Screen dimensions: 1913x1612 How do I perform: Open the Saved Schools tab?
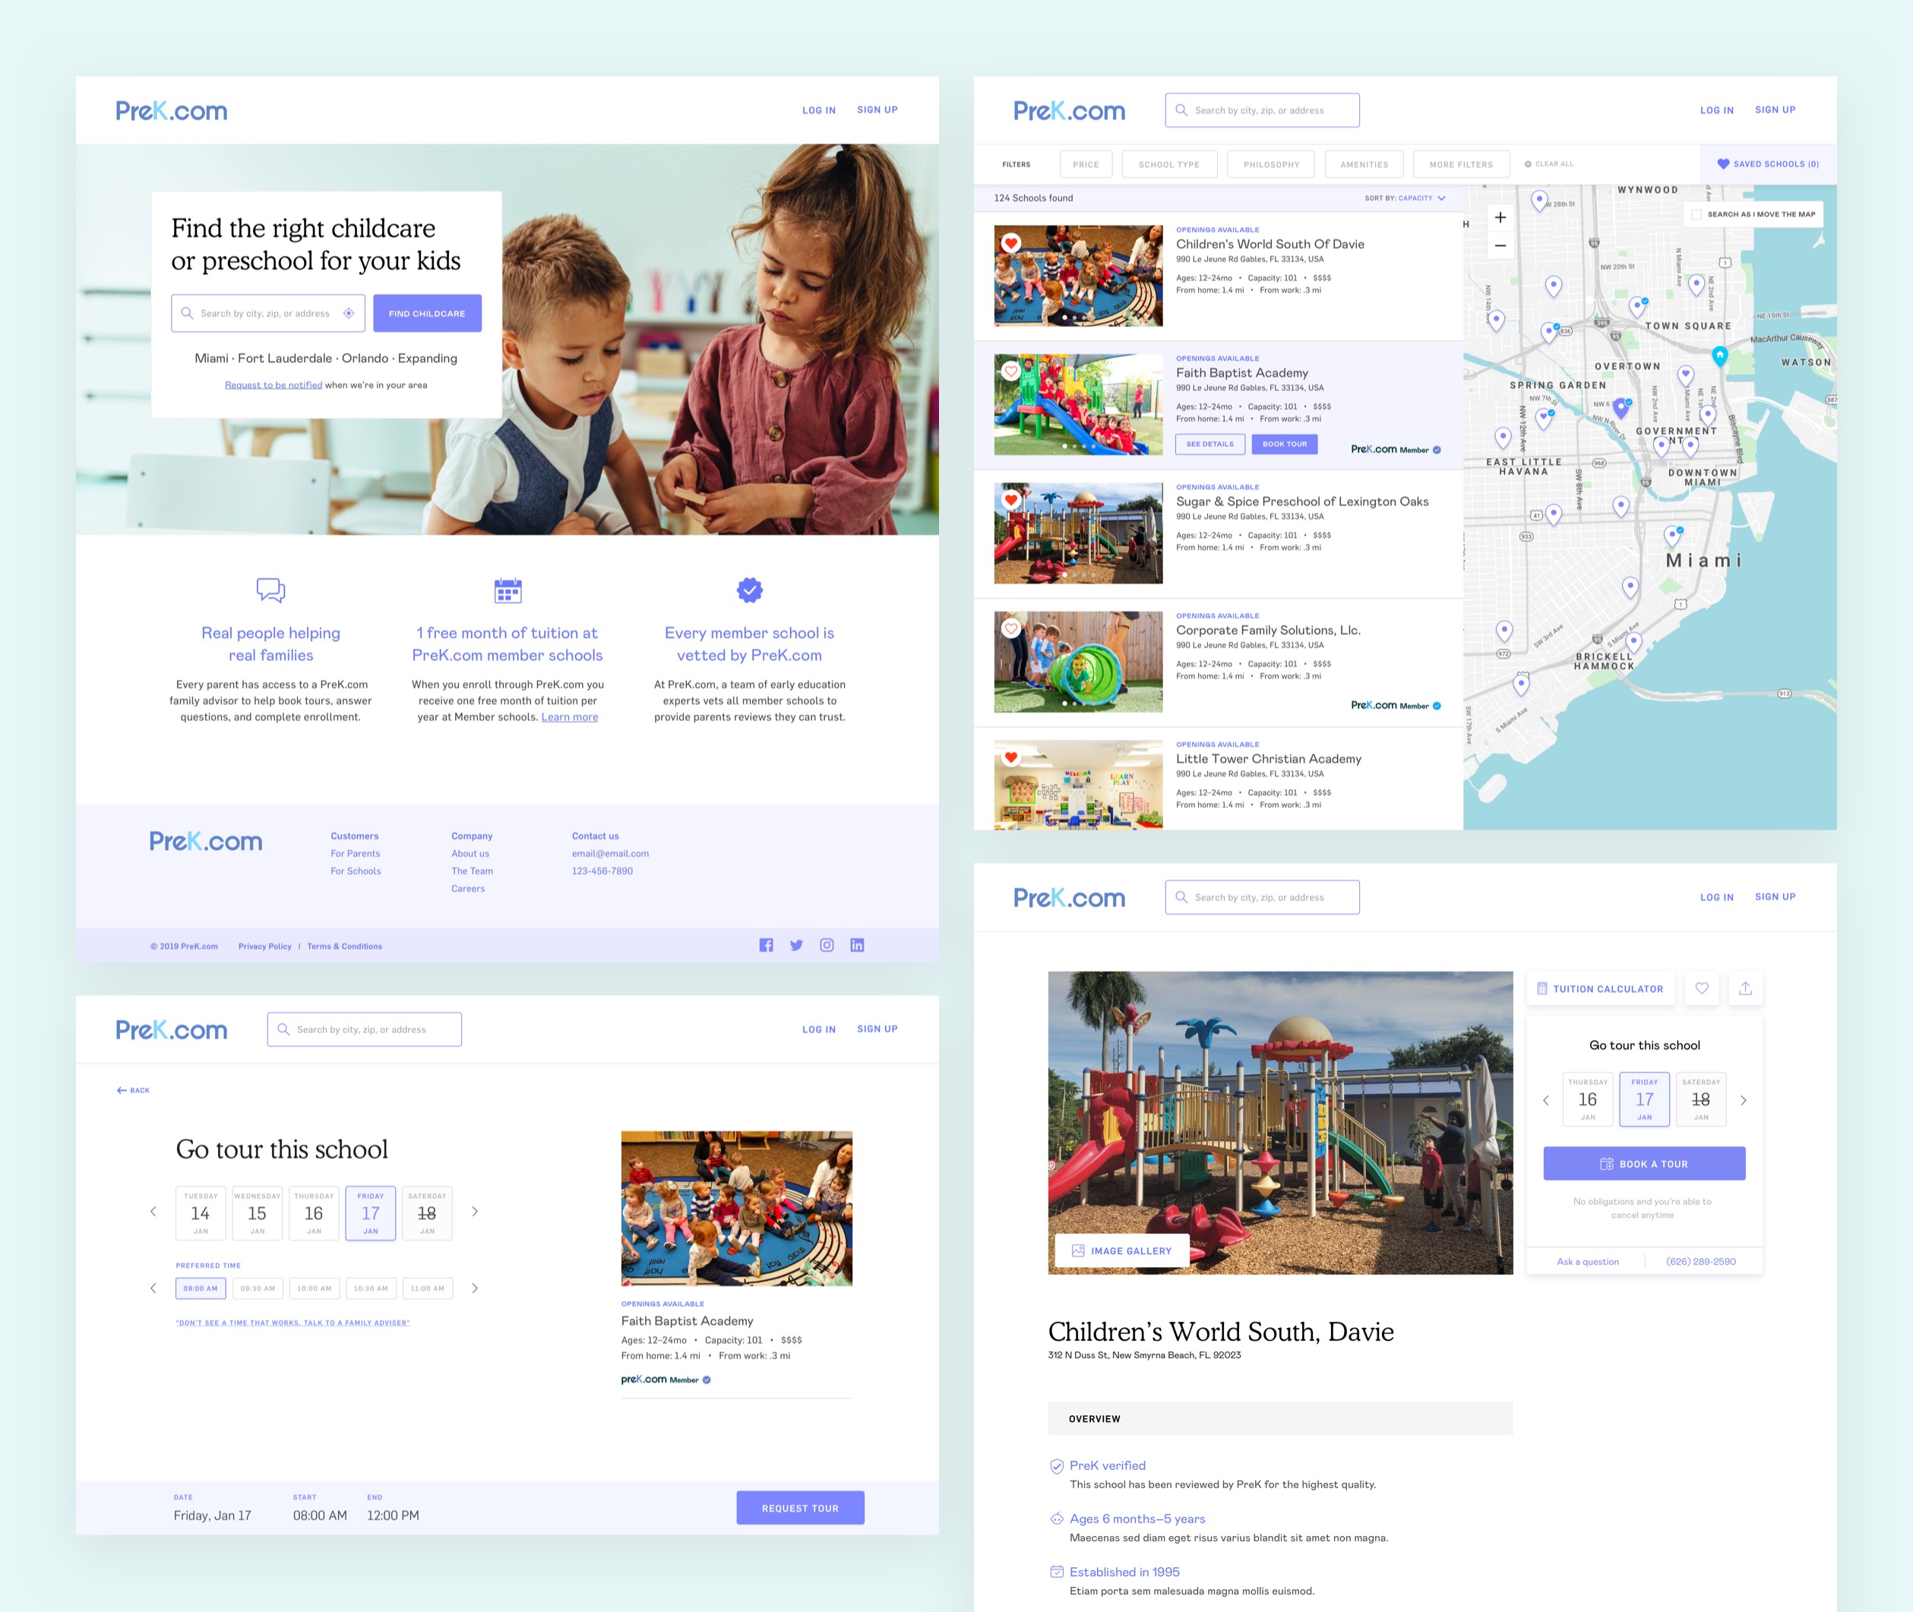pos(1768,165)
